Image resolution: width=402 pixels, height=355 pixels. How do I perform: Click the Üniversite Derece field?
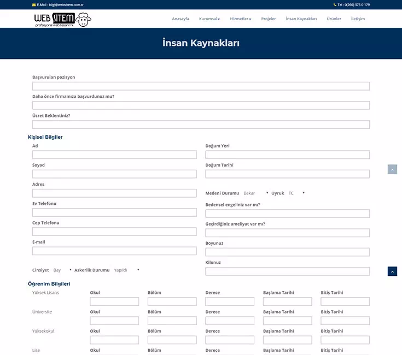[230, 321]
